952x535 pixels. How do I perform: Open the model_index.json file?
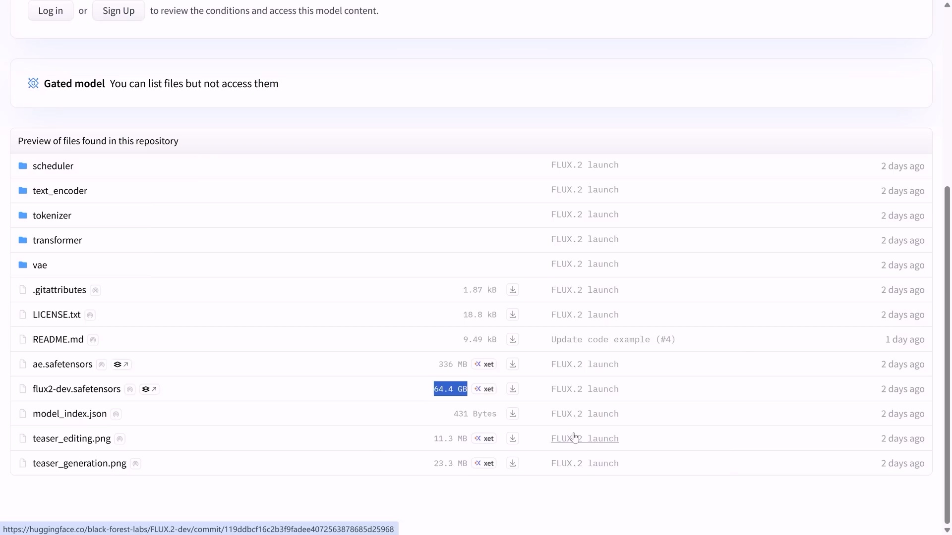[x=69, y=414]
